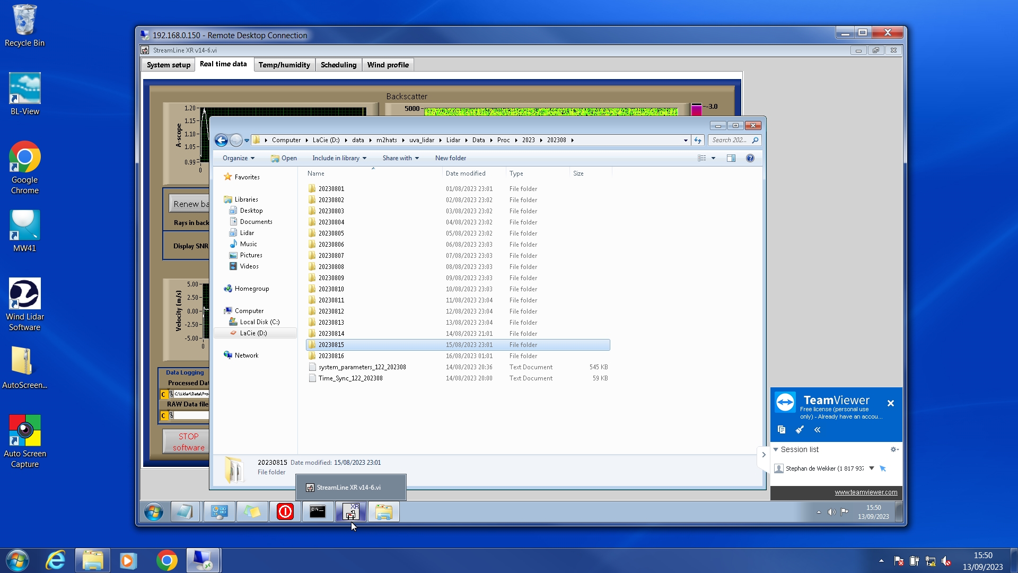Switch to the Wind profile tab
This screenshot has height=573, width=1018.
(x=388, y=65)
